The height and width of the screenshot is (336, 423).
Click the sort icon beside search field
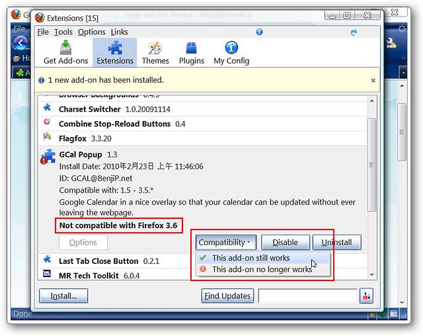366,296
